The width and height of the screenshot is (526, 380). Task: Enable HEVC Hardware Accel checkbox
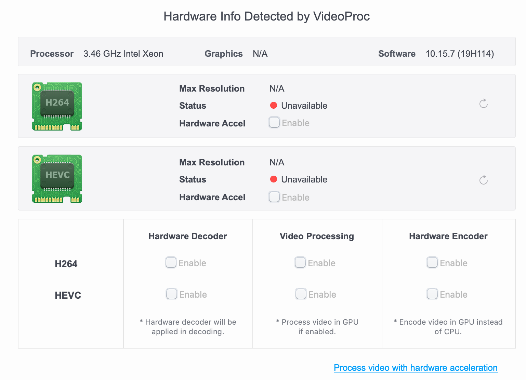(x=274, y=197)
